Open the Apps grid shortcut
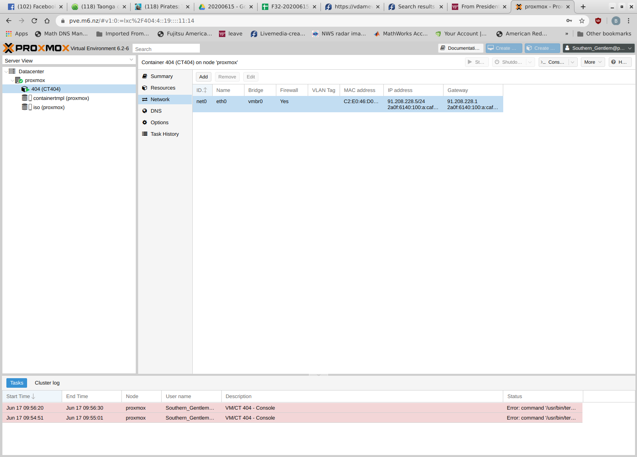This screenshot has height=457, width=637. (x=17, y=33)
